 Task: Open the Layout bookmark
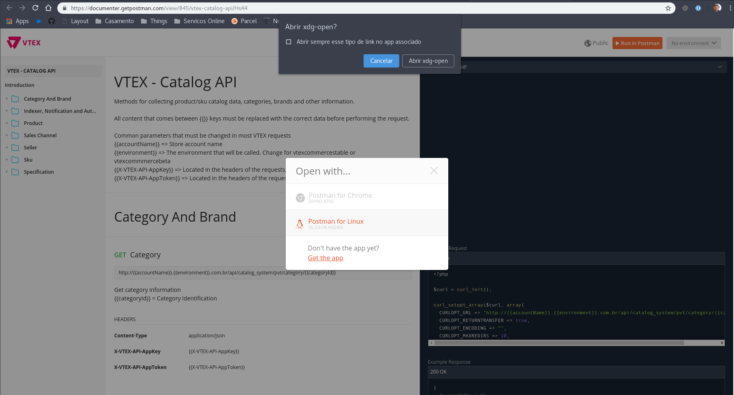(76, 21)
